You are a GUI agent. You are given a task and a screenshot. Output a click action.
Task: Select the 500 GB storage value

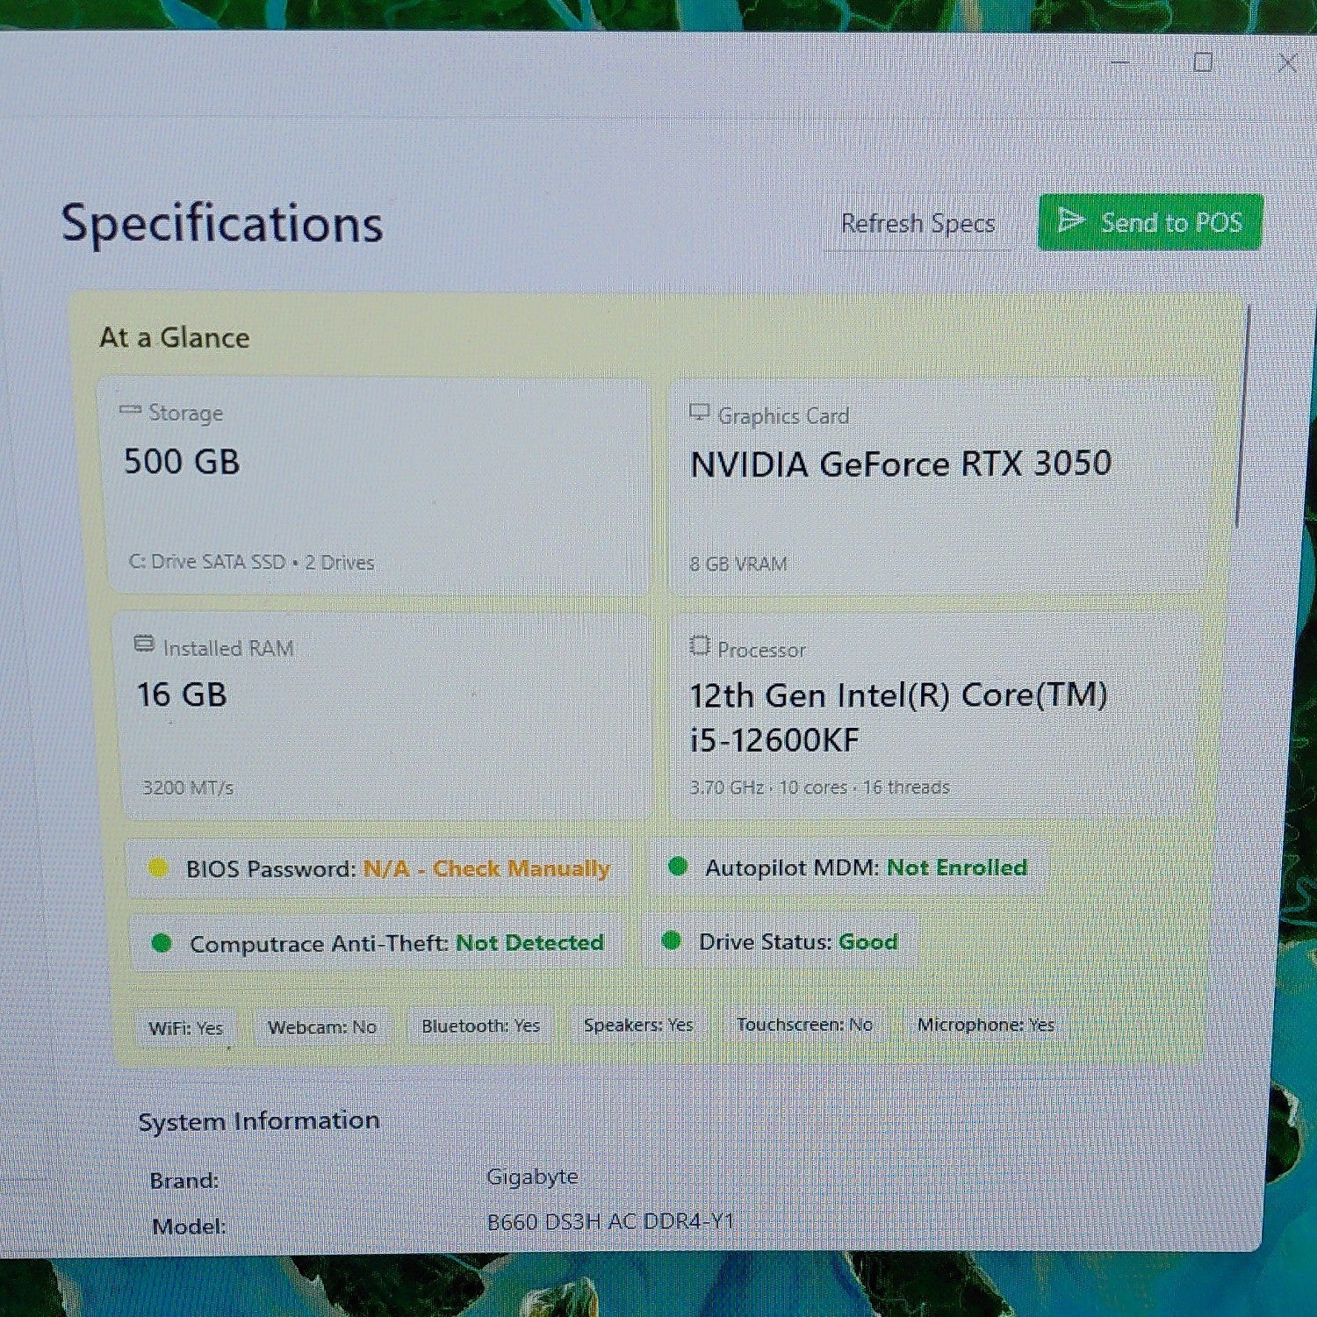tap(182, 462)
